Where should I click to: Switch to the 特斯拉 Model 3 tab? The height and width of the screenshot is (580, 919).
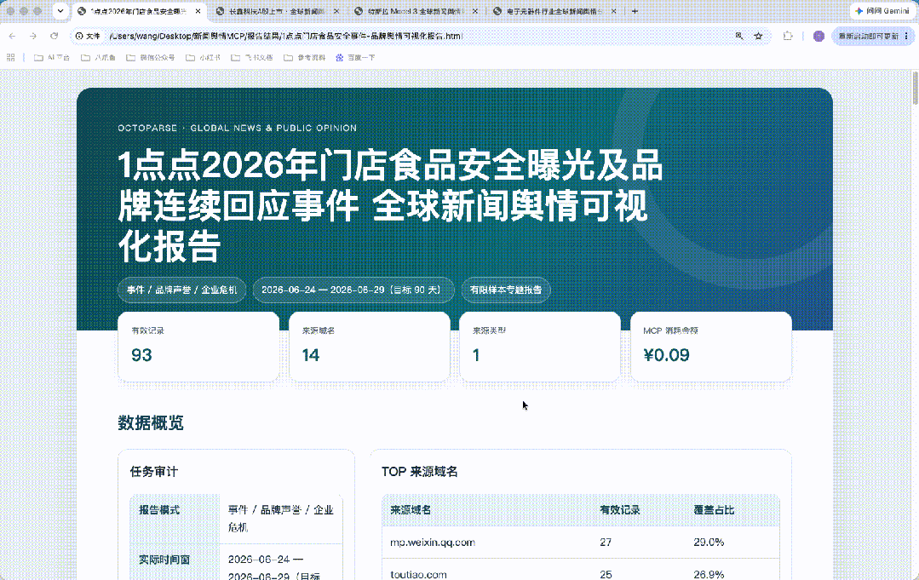coord(415,11)
